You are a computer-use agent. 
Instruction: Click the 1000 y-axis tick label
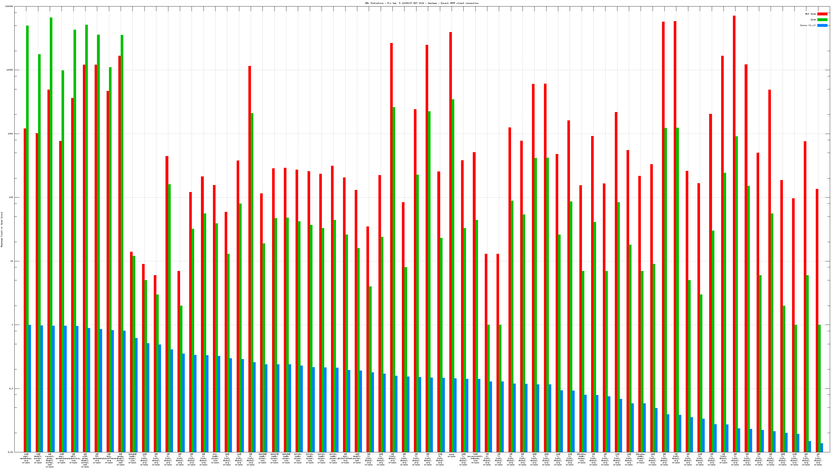(x=10, y=134)
